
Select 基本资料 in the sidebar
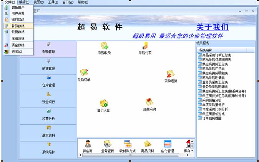(x=48, y=133)
